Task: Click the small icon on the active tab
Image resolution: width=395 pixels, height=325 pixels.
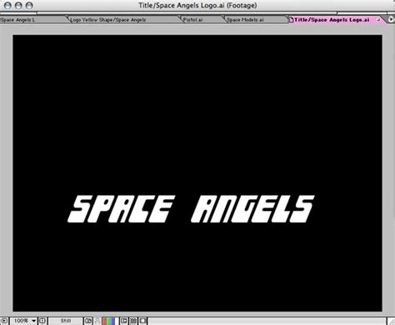Action: coord(378,20)
